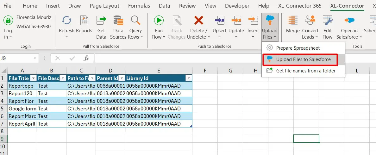Select column F header

205,71
